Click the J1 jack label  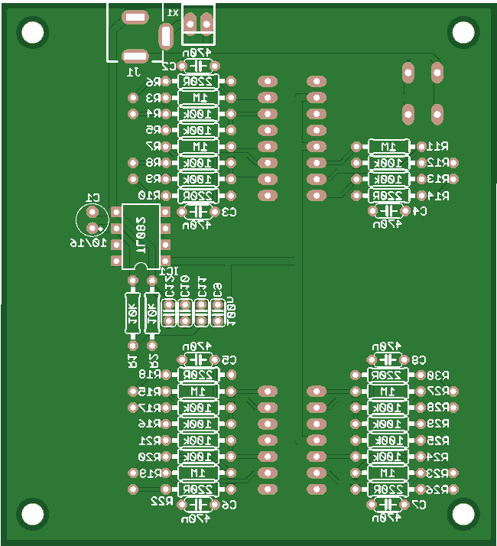coord(134,72)
